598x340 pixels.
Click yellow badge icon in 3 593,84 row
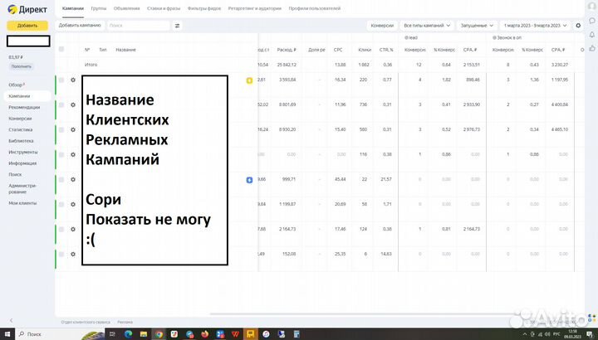[249, 80]
